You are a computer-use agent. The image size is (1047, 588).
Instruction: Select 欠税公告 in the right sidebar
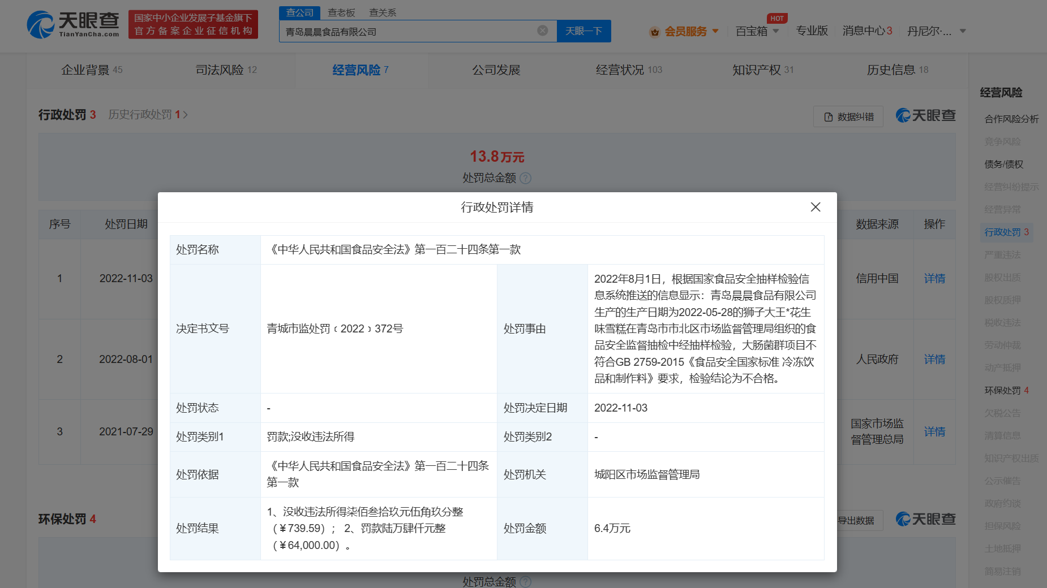click(x=1002, y=413)
